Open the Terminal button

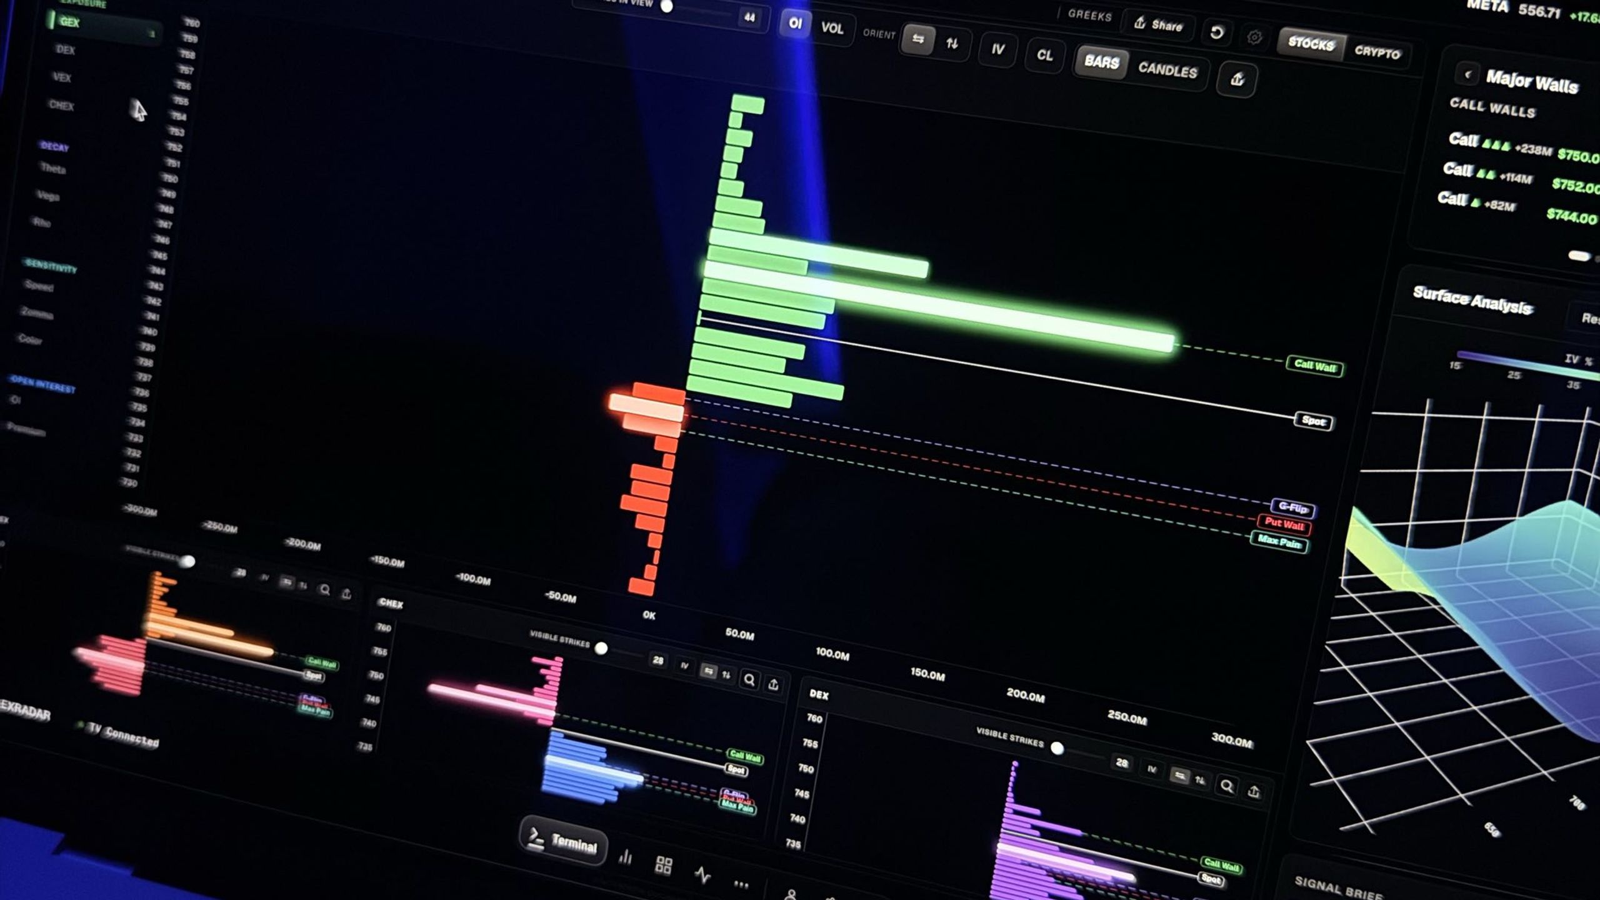coord(563,842)
